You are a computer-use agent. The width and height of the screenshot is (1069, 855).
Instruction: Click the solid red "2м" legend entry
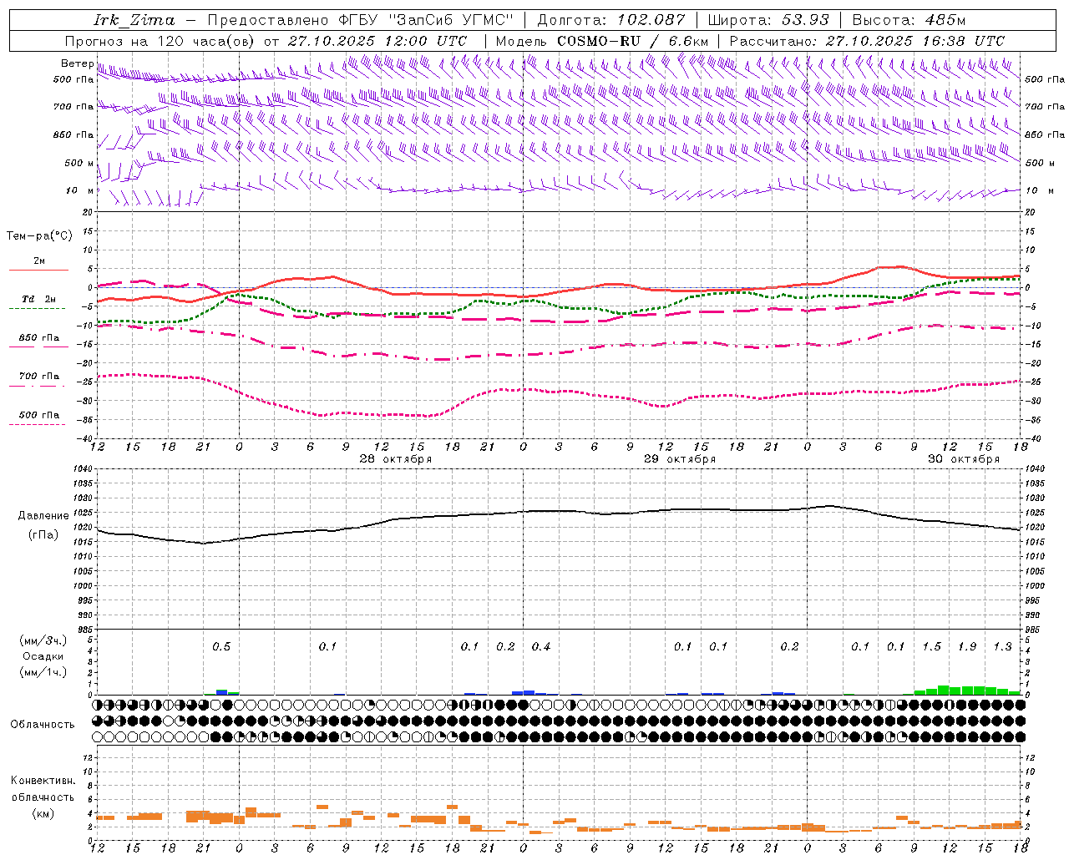pos(39,262)
